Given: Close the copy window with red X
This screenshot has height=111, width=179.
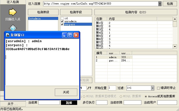Looking at the screenshot, I should (76, 35).
